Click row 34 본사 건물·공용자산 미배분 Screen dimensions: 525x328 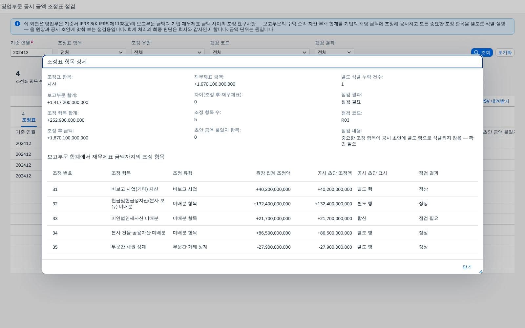point(262,233)
